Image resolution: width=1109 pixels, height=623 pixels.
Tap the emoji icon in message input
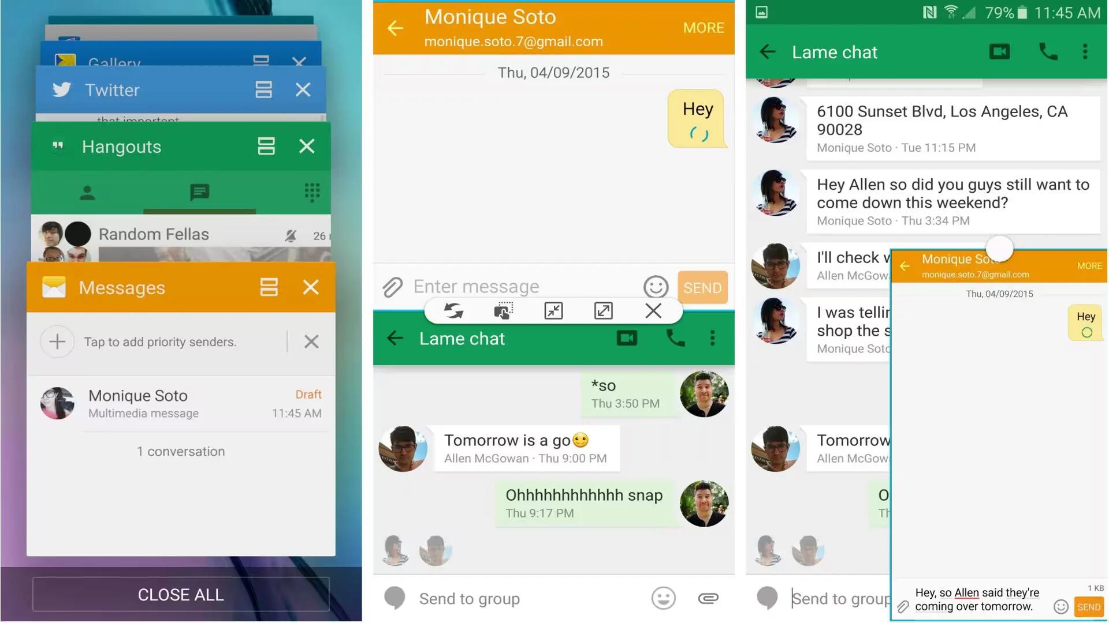click(656, 287)
